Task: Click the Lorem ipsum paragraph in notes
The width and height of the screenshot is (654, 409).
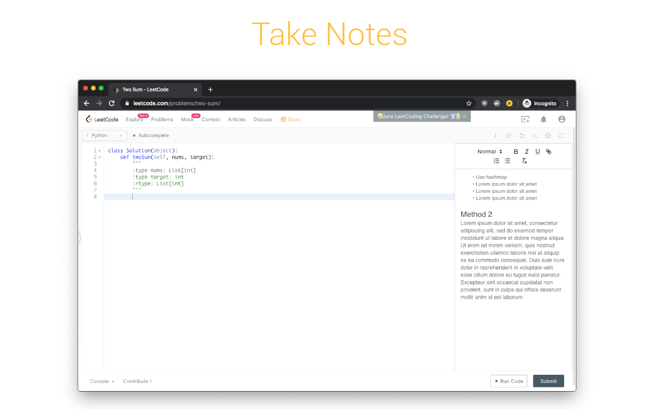Action: pos(512,260)
